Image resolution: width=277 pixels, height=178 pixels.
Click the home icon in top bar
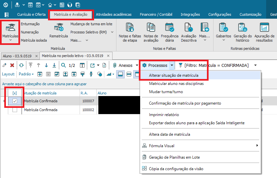50,5
